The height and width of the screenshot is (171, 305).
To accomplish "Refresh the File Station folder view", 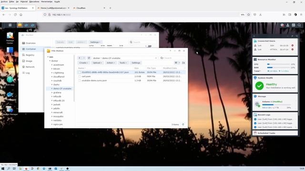I will coord(89,58).
